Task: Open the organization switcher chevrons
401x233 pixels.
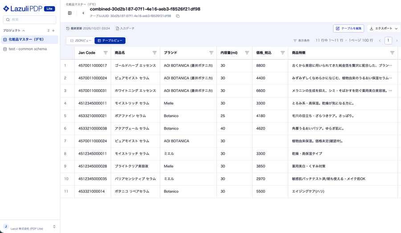Action: pos(54,227)
